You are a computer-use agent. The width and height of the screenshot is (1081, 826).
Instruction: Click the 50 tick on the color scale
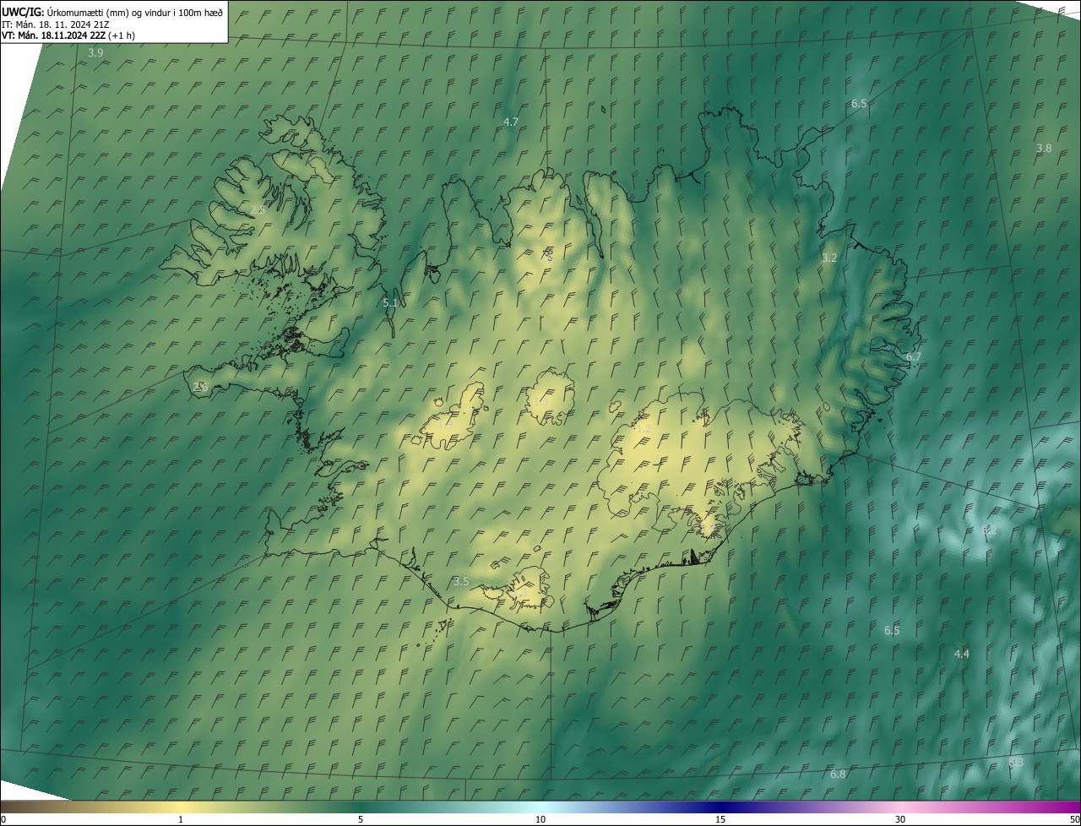coord(1074,819)
